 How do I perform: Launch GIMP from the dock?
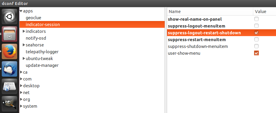coord(9,104)
